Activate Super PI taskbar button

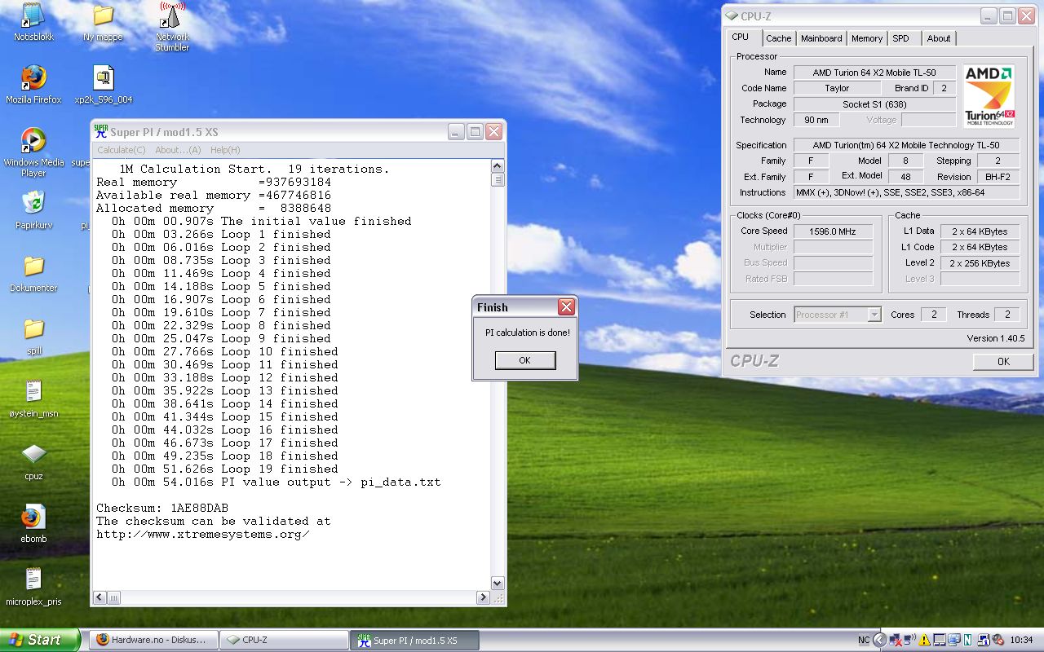tap(415, 640)
